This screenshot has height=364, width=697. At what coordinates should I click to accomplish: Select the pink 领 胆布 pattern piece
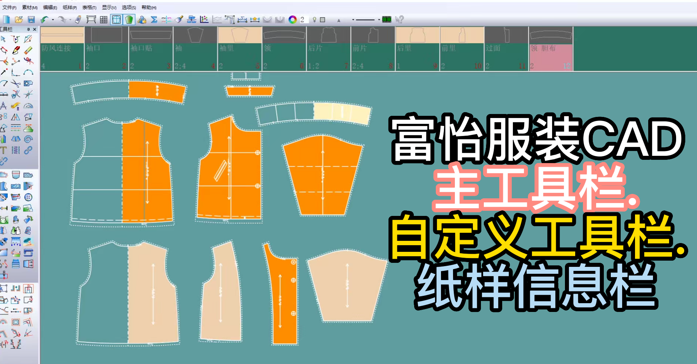(x=551, y=49)
